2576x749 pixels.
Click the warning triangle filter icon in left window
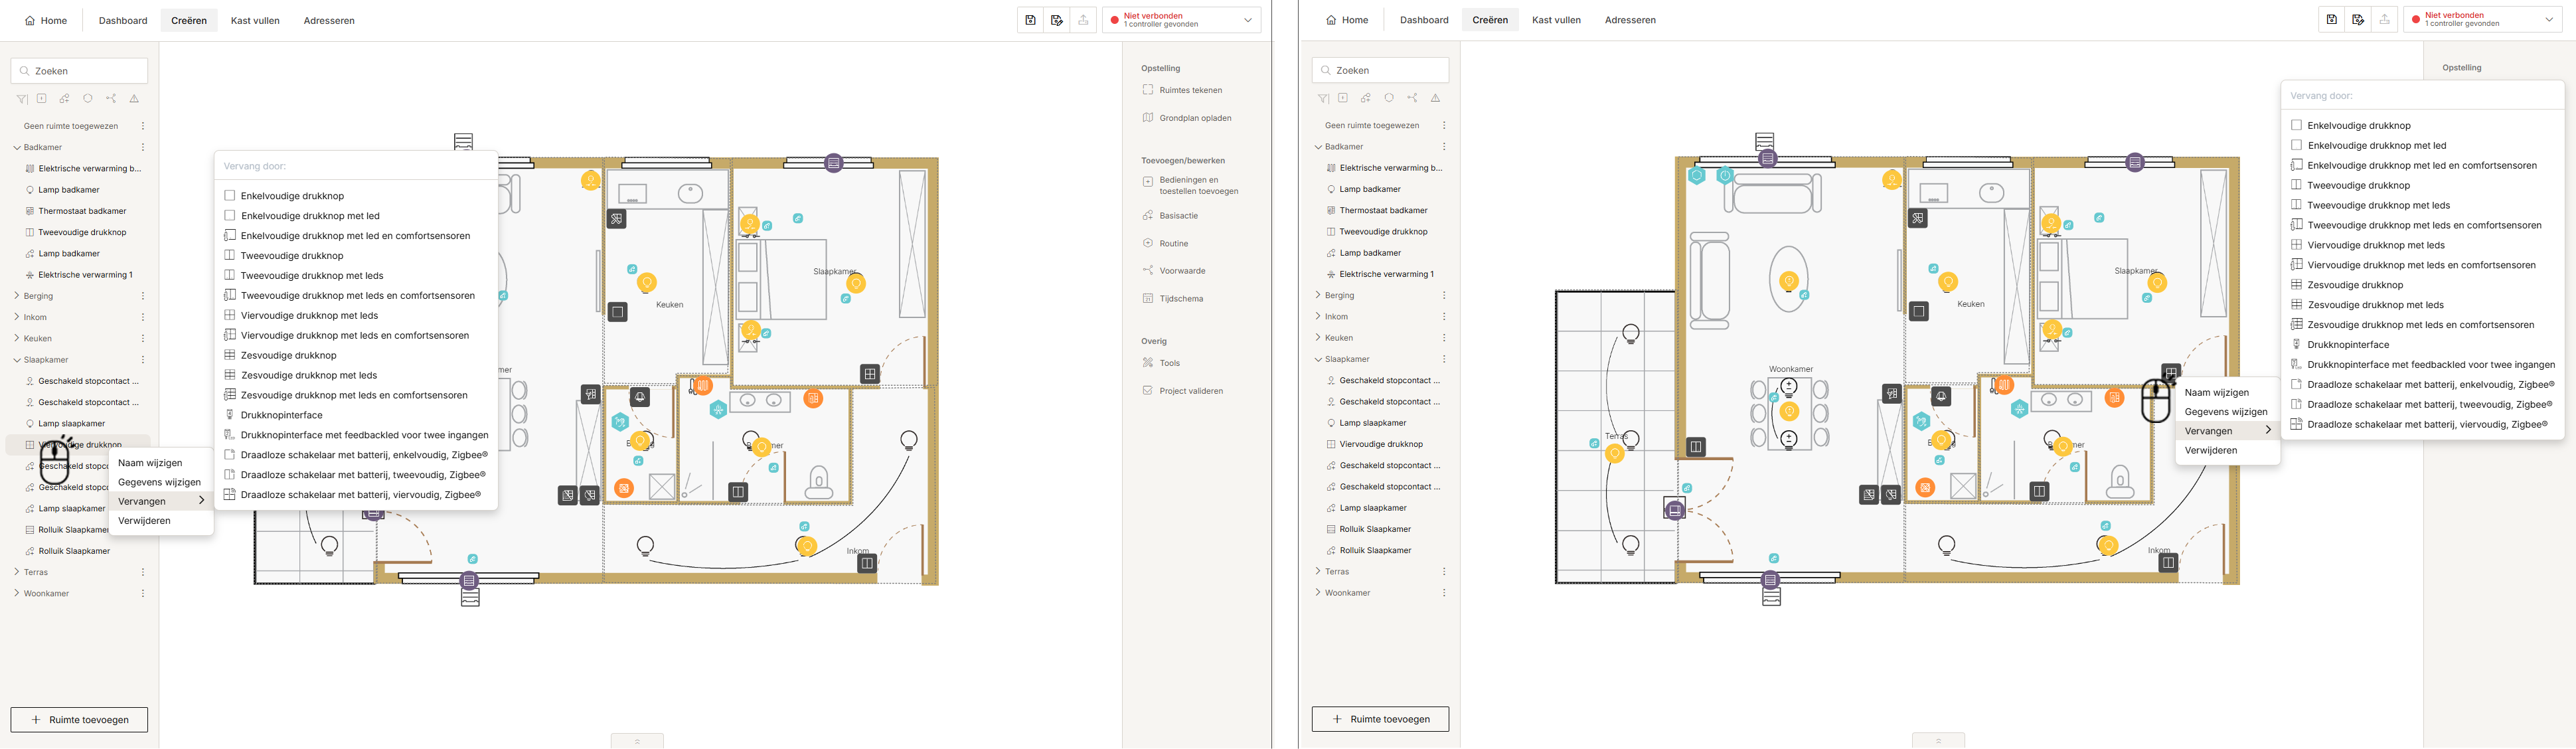coord(134,99)
